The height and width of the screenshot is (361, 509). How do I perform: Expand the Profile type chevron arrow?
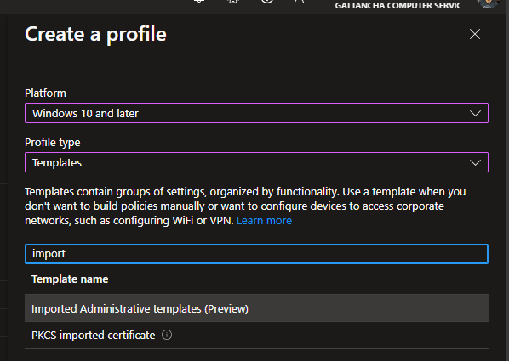475,163
